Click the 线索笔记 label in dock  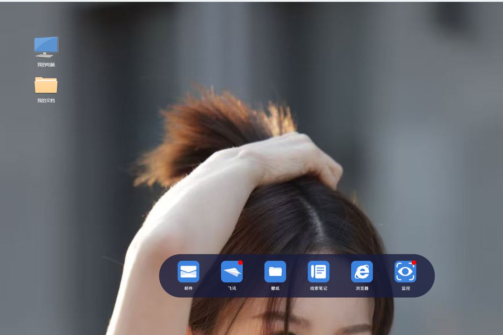[x=319, y=288]
